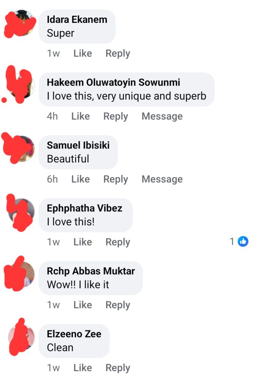Visit Rchp Abbas Muktar's profile name

click(91, 271)
